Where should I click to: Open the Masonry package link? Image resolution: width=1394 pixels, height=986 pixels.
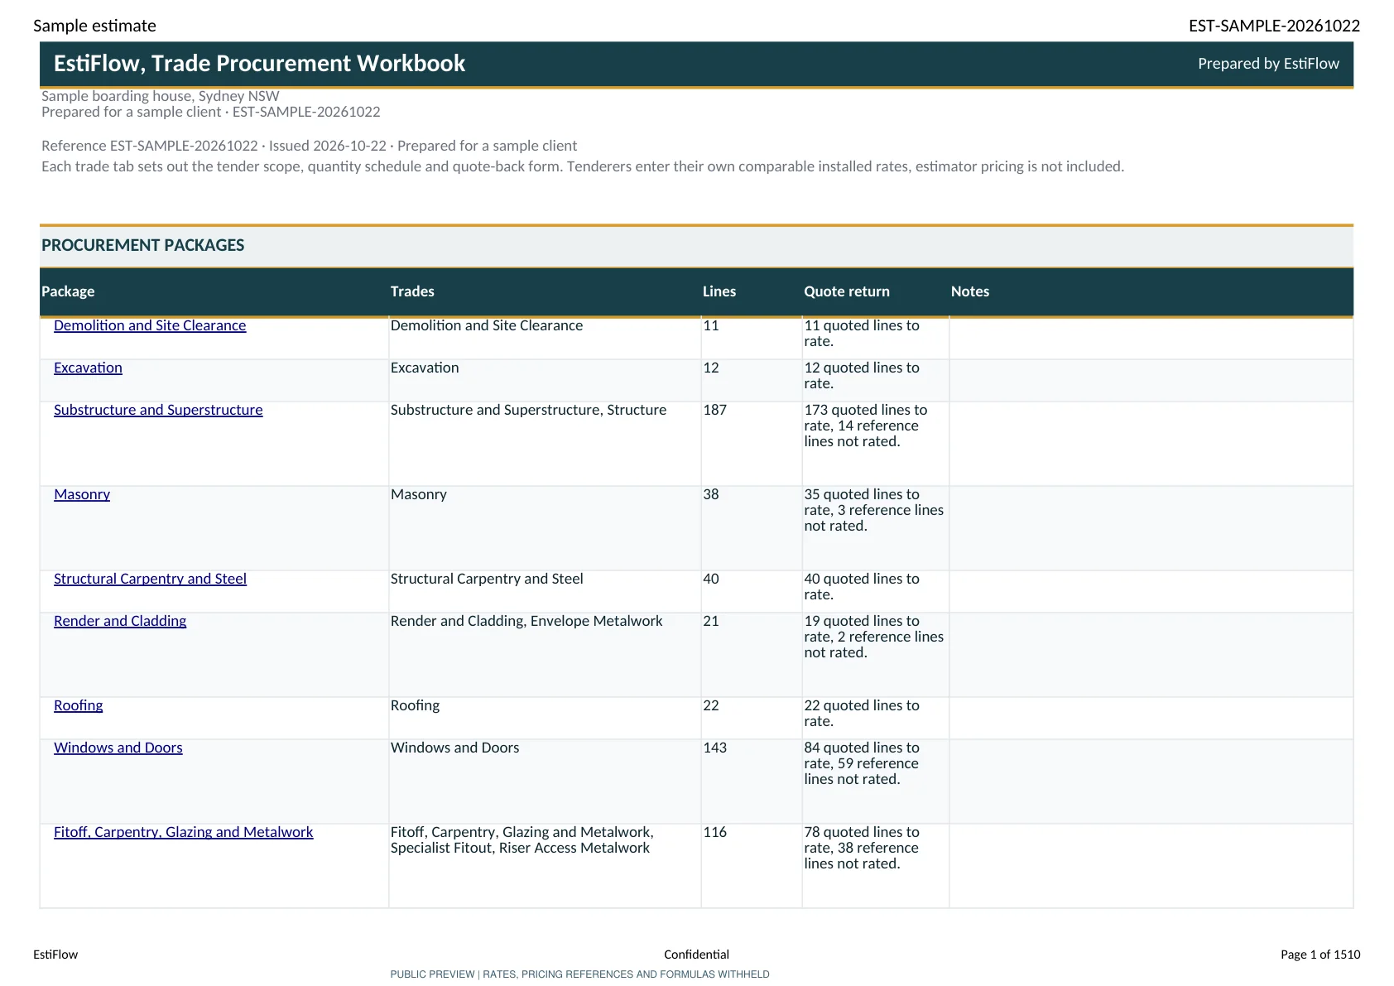pos(82,494)
